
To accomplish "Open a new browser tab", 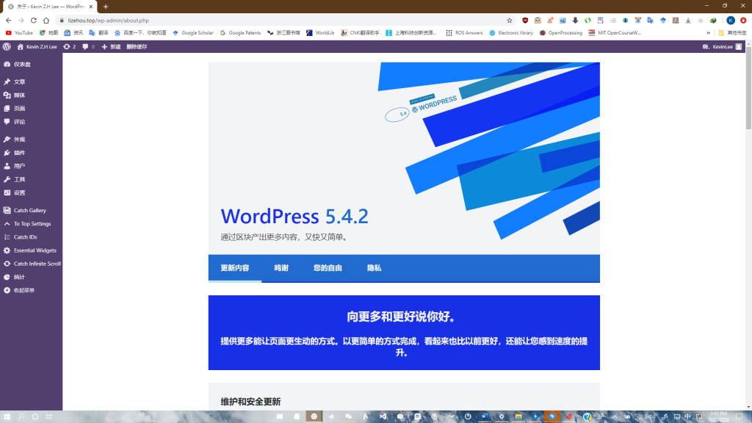I will (106, 7).
